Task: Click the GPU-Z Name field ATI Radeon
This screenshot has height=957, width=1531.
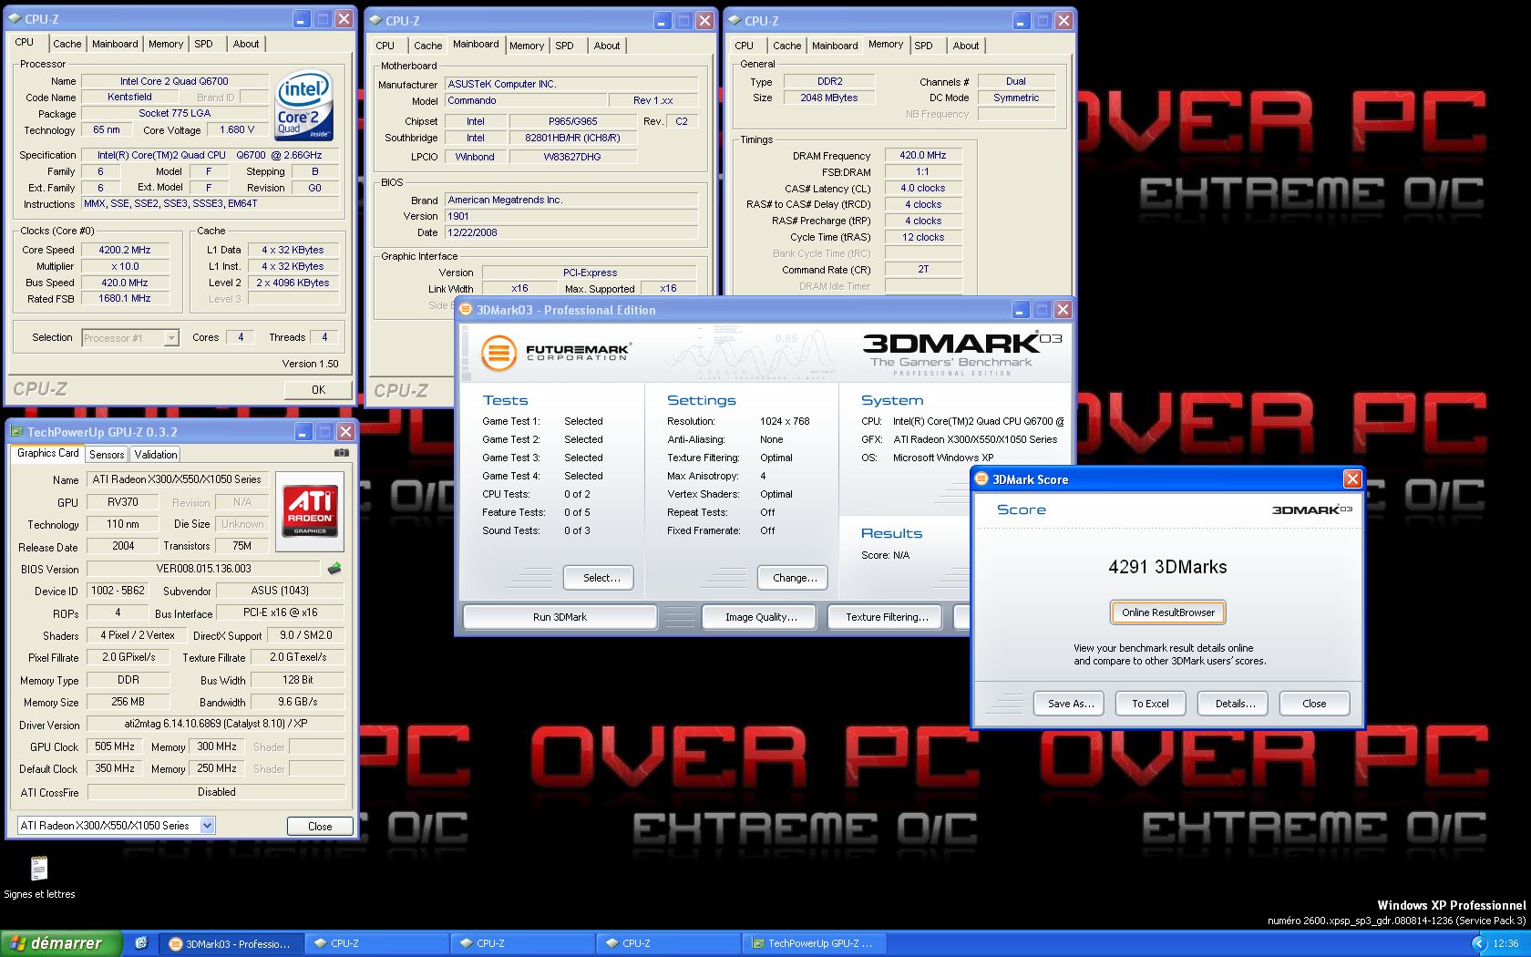Action: (177, 479)
